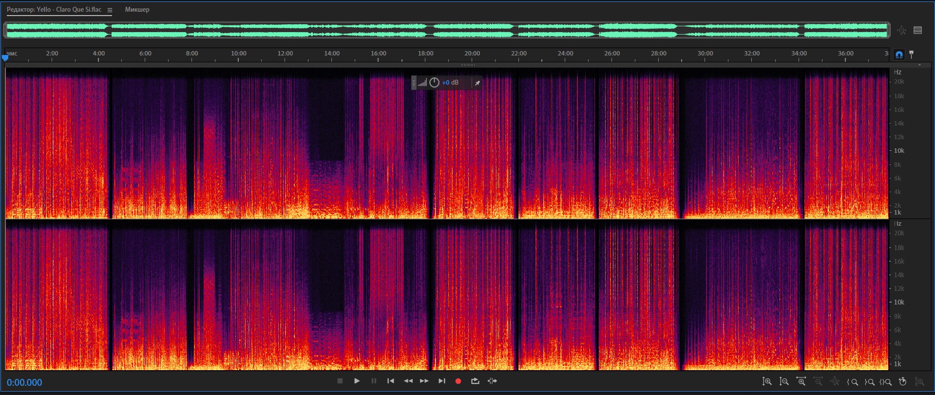Click the +0 dB volume adjustment knob
This screenshot has width=935, height=395.
(x=434, y=83)
